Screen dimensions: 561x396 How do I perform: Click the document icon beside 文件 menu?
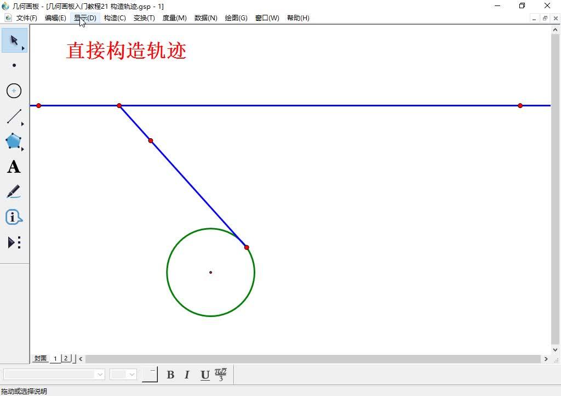click(x=8, y=18)
